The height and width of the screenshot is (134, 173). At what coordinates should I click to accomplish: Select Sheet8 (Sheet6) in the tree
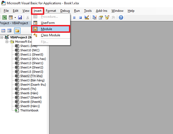pyautogui.click(x=31, y=102)
